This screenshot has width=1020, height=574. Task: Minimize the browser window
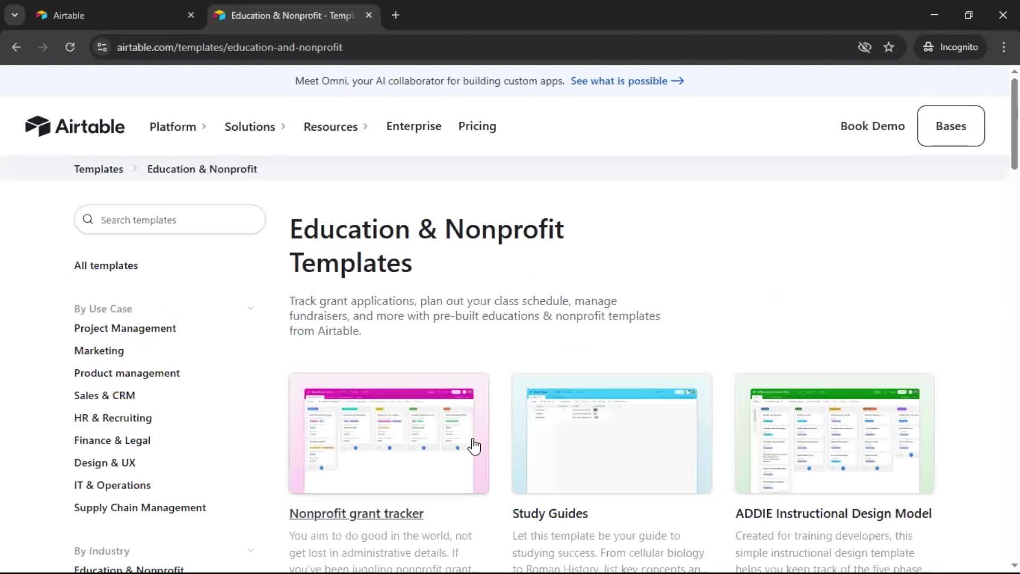(x=934, y=15)
